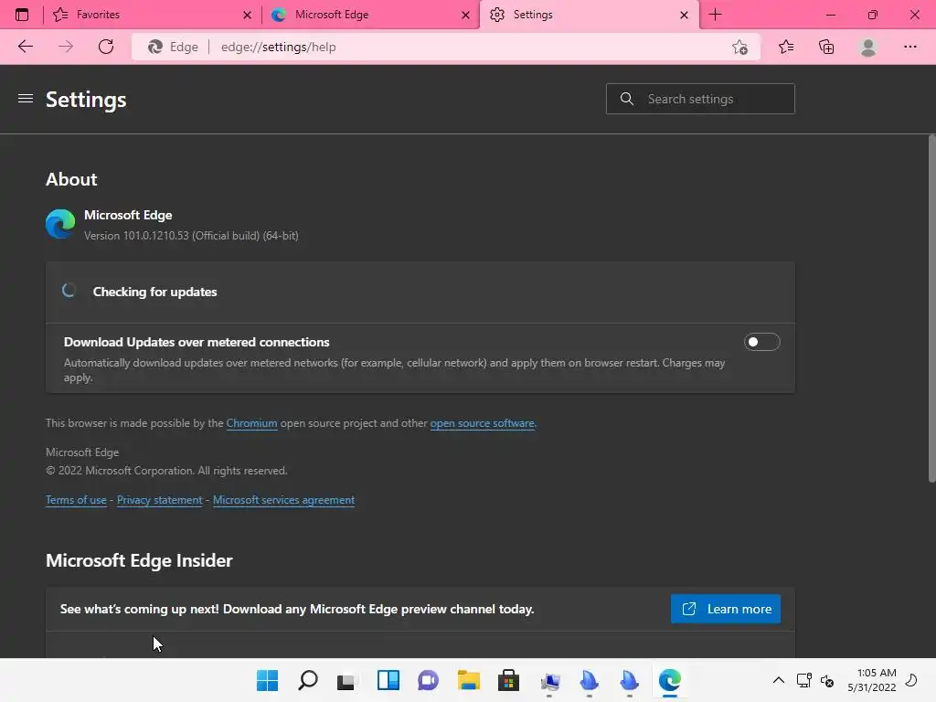Go back with the browser back arrow
The height and width of the screenshot is (702, 936).
pyautogui.click(x=25, y=47)
